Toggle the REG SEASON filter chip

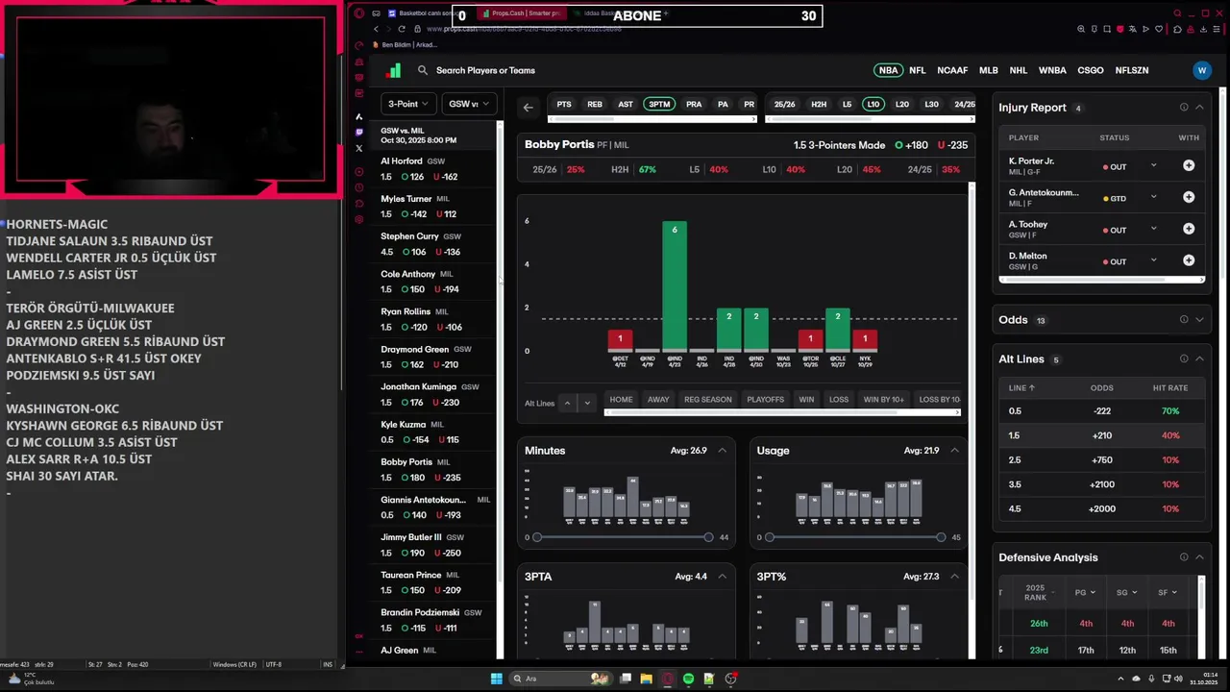pos(708,400)
